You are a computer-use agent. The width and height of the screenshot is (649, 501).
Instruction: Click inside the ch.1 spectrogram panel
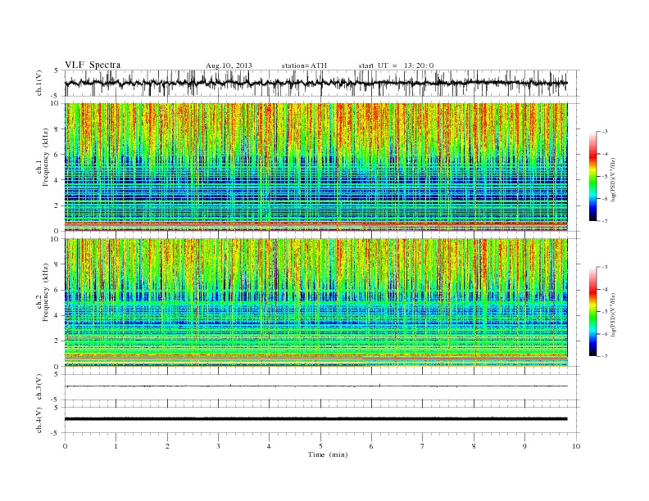(x=315, y=167)
